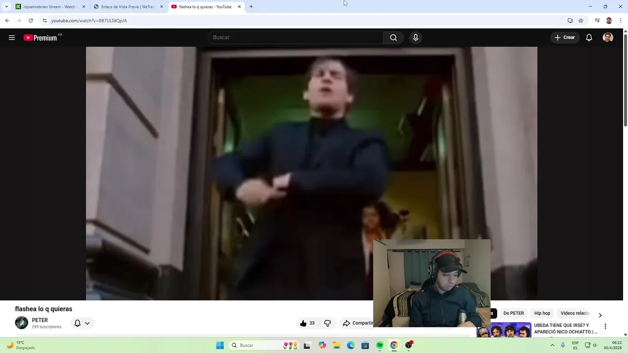Bookmark this page with star icon
This screenshot has width=628, height=353.
(x=581, y=21)
